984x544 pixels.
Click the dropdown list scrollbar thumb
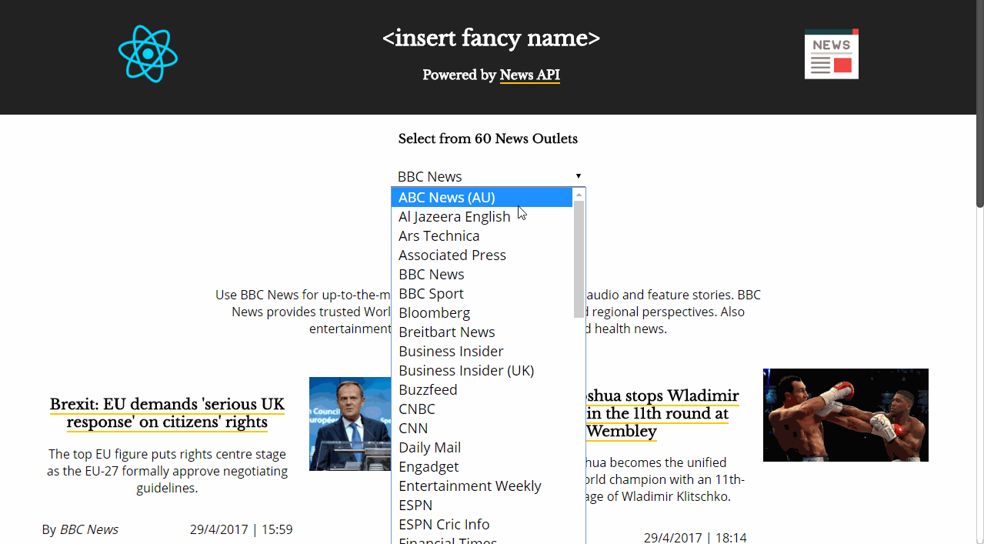[579, 259]
